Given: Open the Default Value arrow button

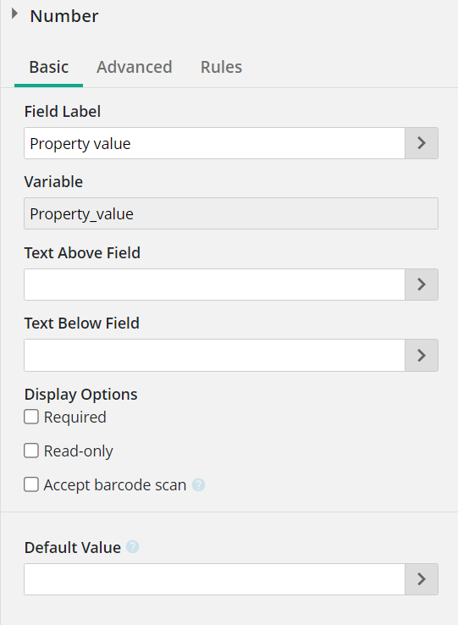Looking at the screenshot, I should 422,579.
